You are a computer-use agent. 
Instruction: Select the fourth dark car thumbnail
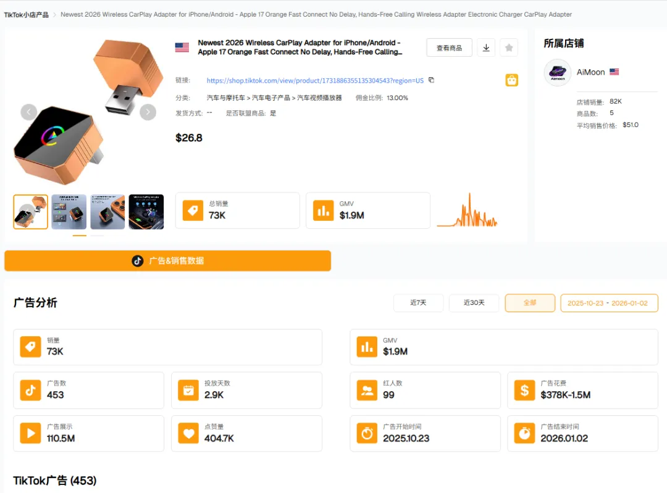146,212
